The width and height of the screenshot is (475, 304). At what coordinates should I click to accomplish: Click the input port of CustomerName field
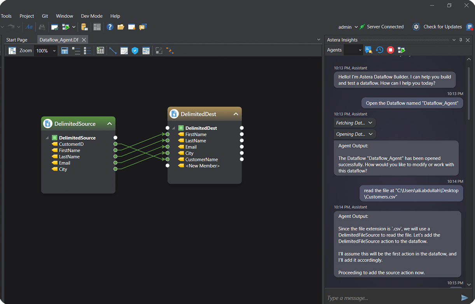168,159
